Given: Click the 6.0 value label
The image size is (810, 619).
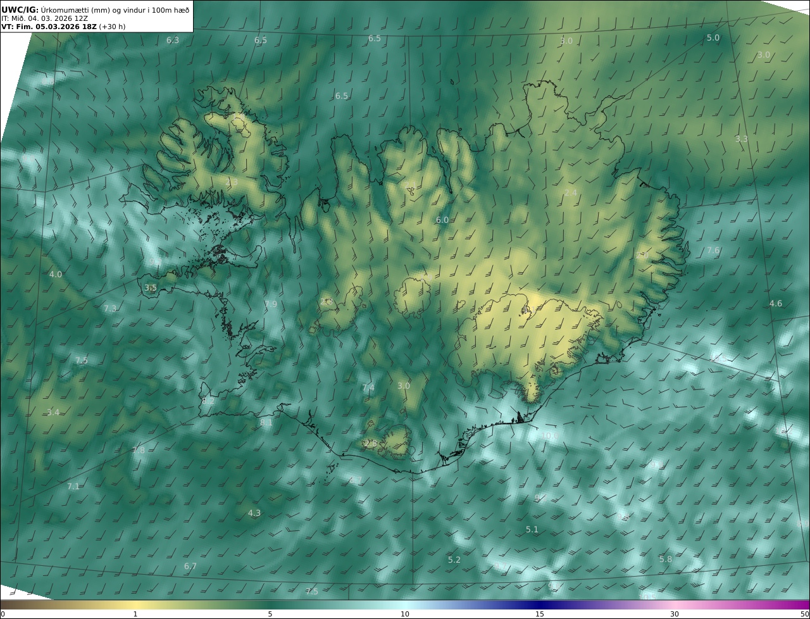Looking at the screenshot, I should coord(442,220).
